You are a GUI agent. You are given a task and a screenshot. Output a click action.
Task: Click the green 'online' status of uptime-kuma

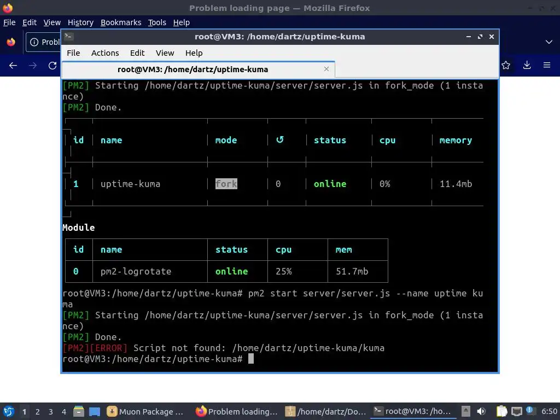(x=330, y=184)
